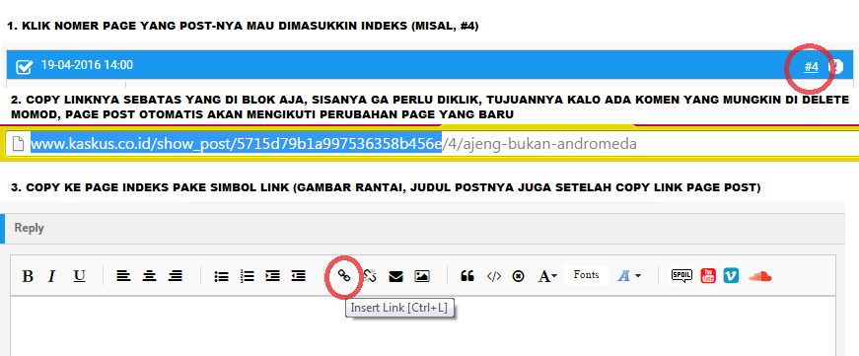Apply Underline formatting

tap(80, 276)
